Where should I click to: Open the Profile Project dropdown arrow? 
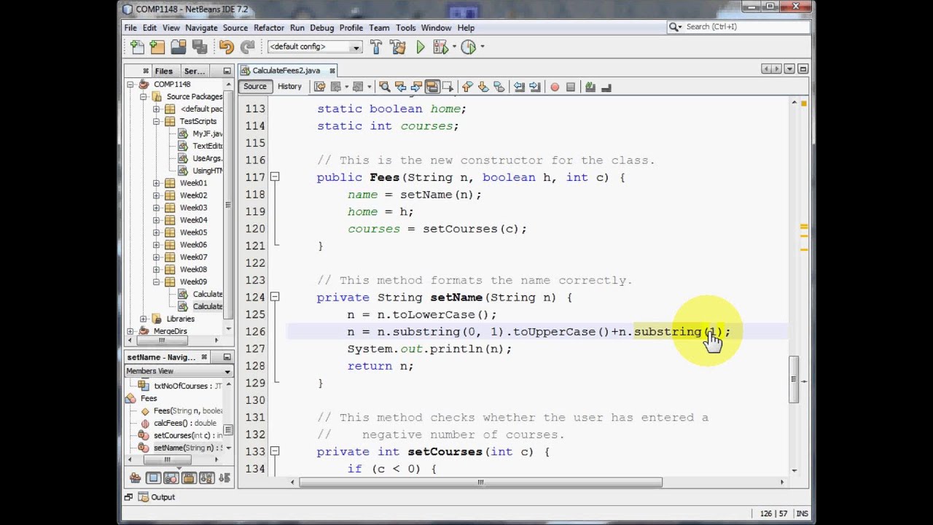[x=482, y=47]
